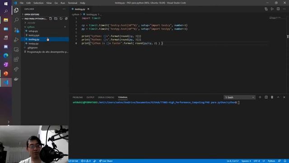
Task: Open the terminal selector dropdown '1: bash'
Action: (239, 97)
